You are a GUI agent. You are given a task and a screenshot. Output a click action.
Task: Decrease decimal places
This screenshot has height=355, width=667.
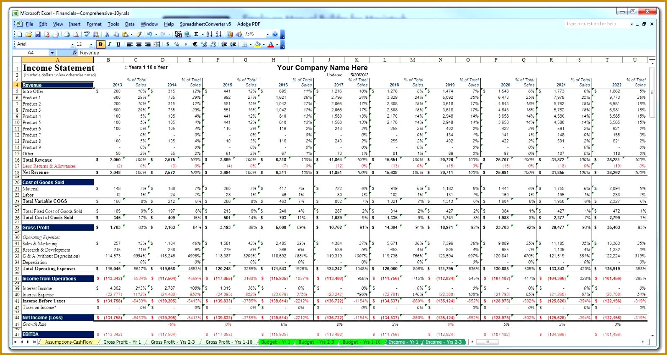(x=213, y=44)
